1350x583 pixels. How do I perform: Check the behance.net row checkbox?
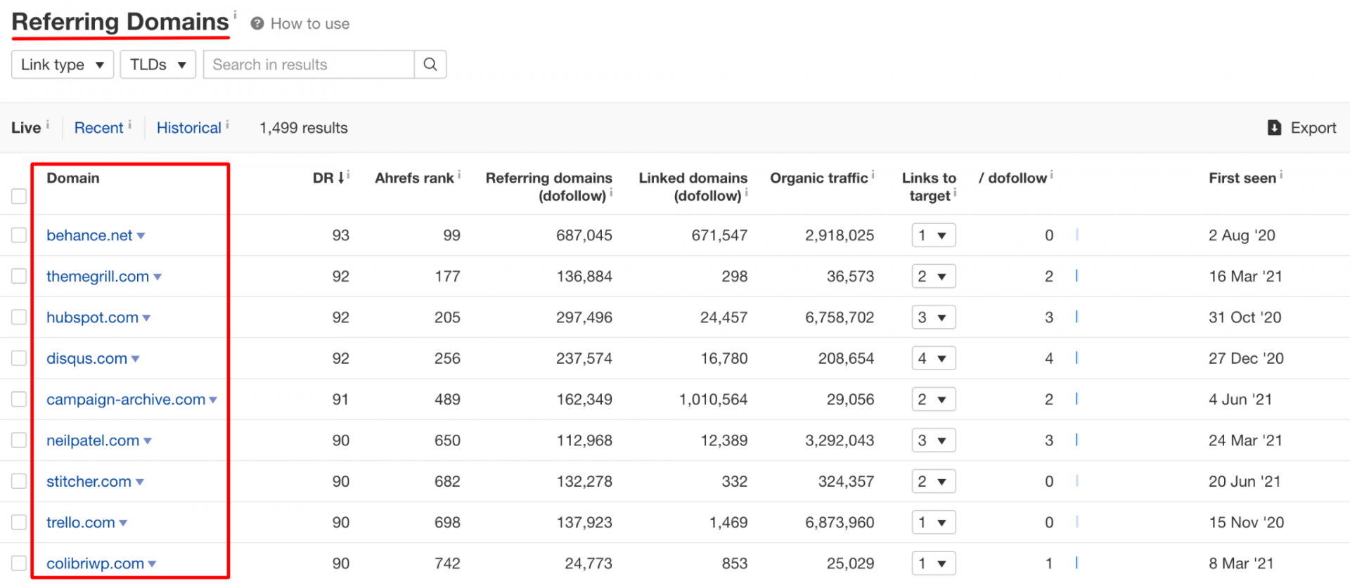[19, 235]
